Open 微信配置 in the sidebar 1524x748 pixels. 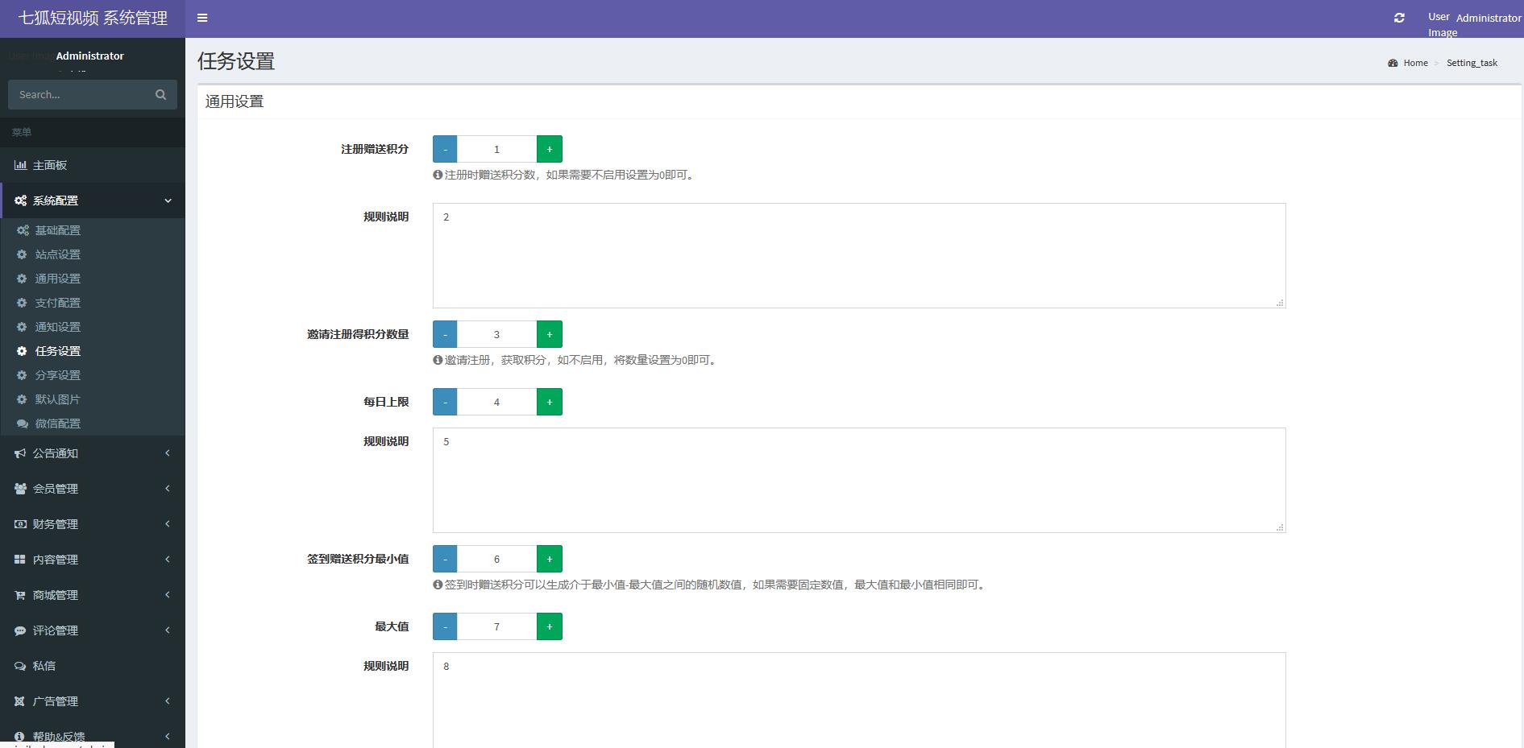point(57,424)
